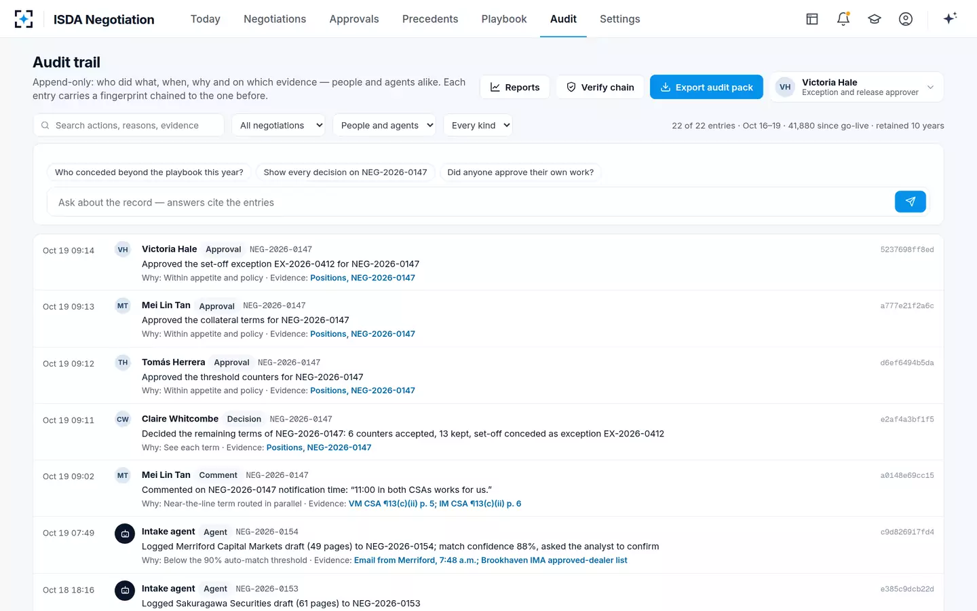The width and height of the screenshot is (977, 611).
Task: Open 'Email from Merriford, 7:48 a.m.' link
Action: click(x=416, y=561)
